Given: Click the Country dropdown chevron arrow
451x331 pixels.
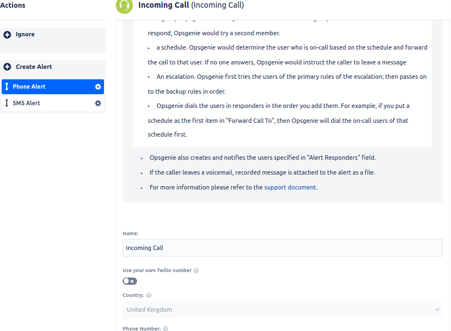Looking at the screenshot, I should pyautogui.click(x=437, y=310).
